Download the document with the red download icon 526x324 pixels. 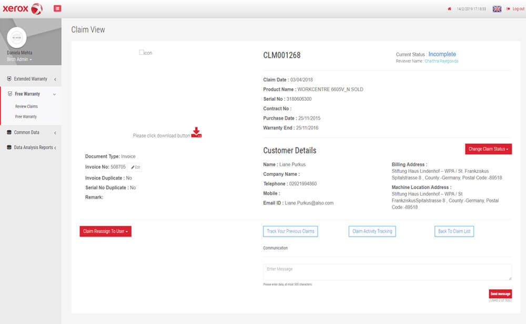(x=197, y=132)
